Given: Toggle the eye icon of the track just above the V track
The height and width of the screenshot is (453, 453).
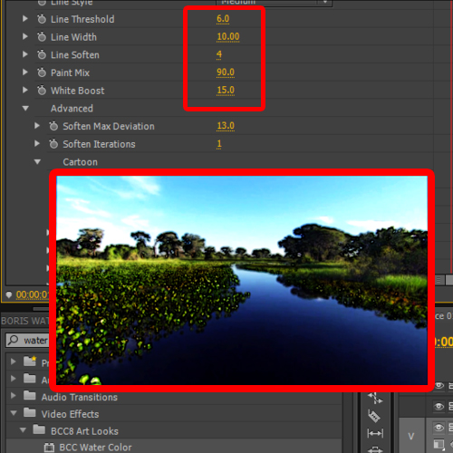Looking at the screenshot, I should pyautogui.click(x=439, y=407).
